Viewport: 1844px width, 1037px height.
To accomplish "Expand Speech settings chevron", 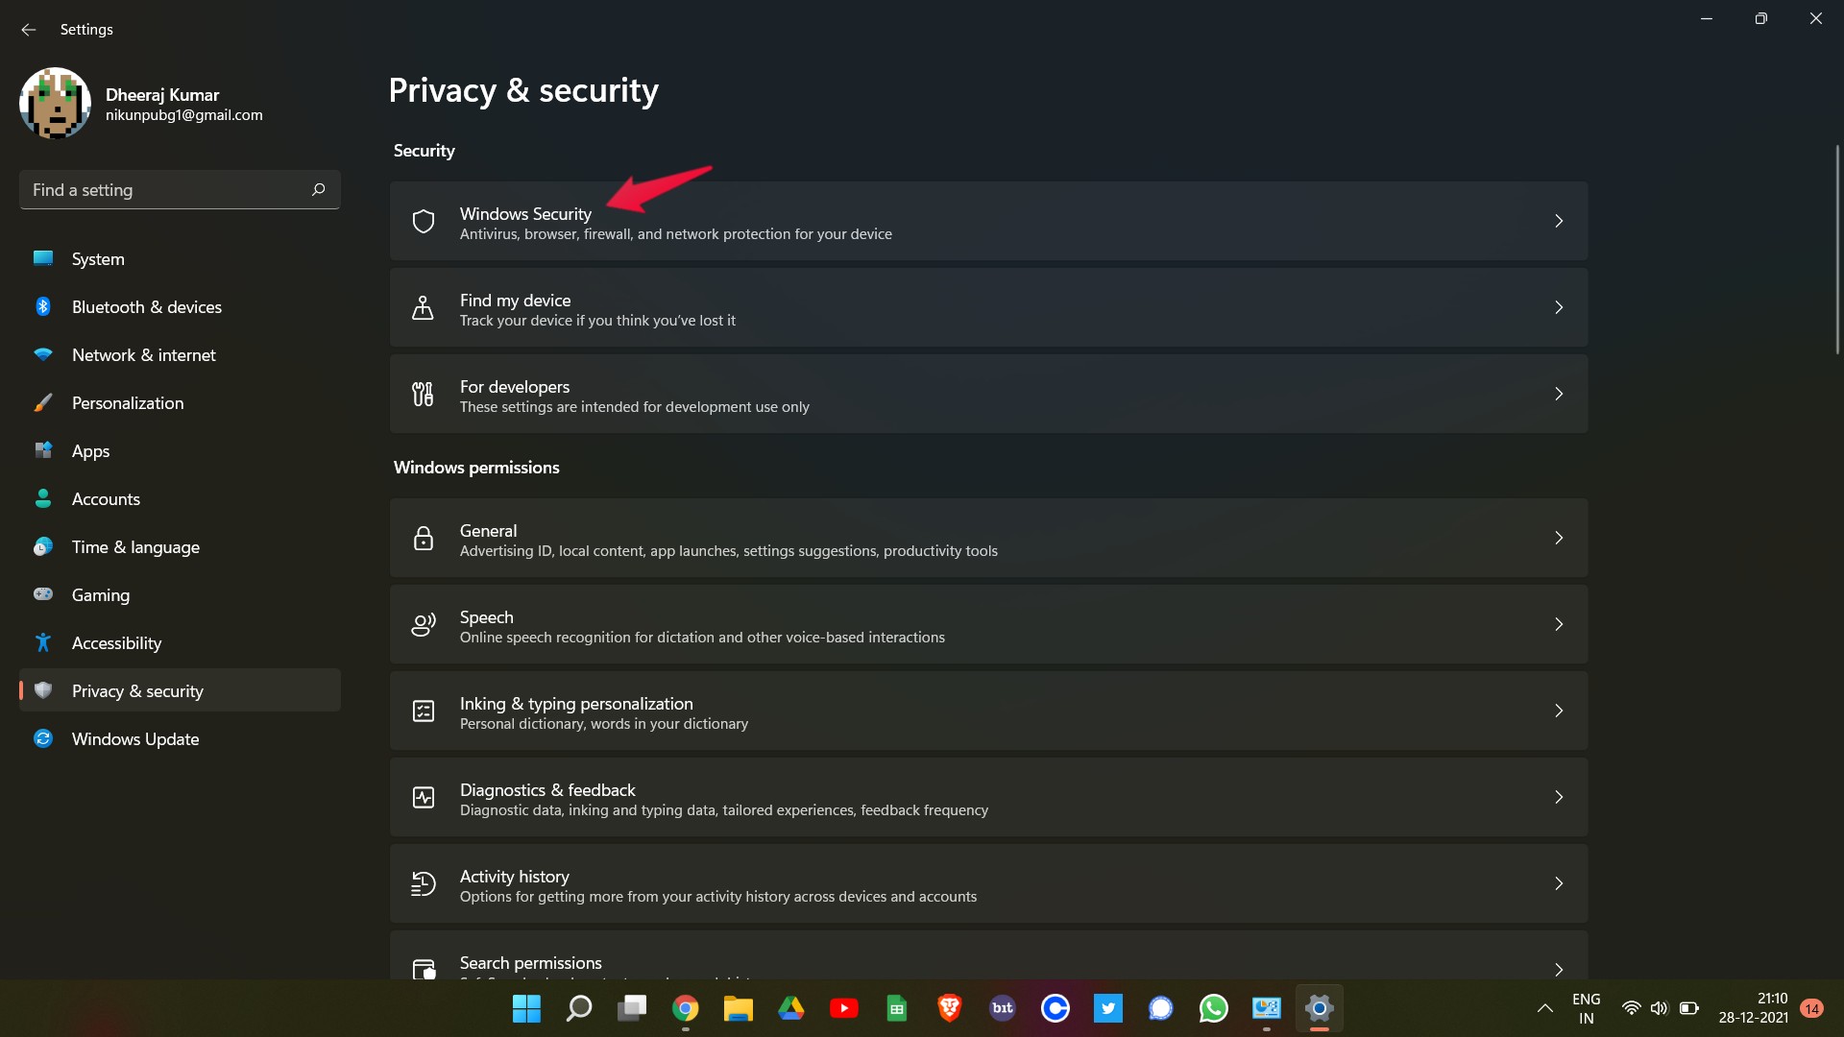I will click(x=1559, y=624).
